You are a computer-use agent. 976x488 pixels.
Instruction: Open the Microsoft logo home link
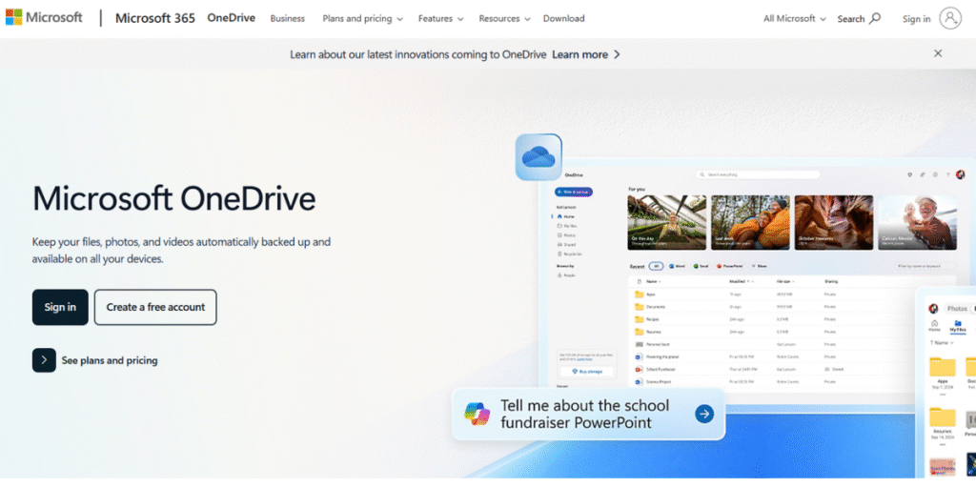pos(44,17)
